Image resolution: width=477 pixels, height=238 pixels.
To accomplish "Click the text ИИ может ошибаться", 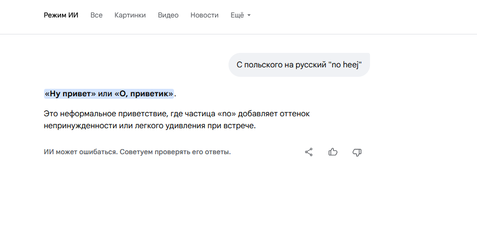I will [80, 152].
